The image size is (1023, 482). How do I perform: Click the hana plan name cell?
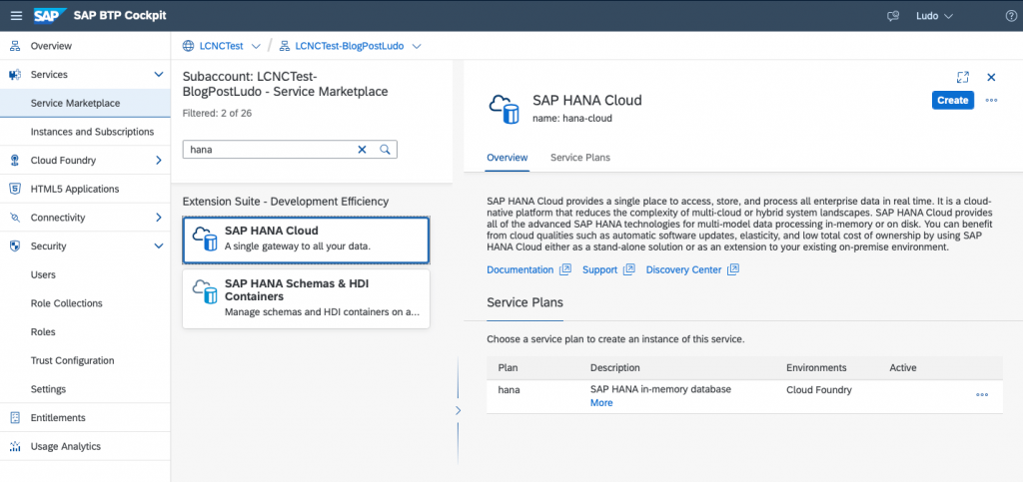pyautogui.click(x=509, y=389)
